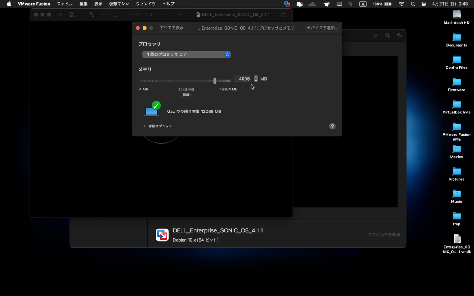Image resolution: width=474 pixels, height=296 pixels.
Task: Open settings wrench in the DELL_Enterprise_SONiC_OS VM window
Action: point(92,15)
